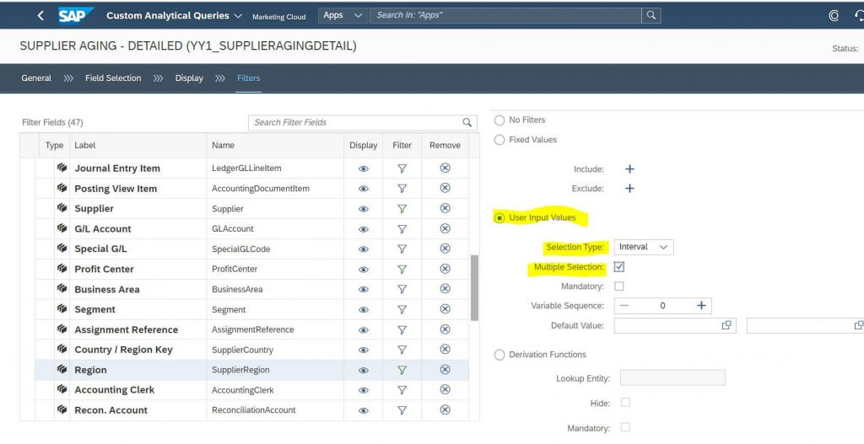Open the Field Selection tab
864x444 pixels.
pos(113,78)
